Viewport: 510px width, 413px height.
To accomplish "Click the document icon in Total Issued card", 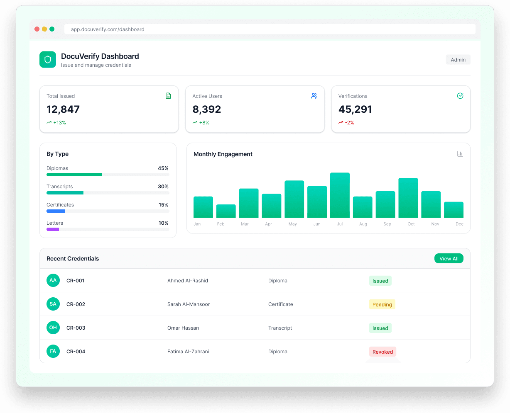I will pyautogui.click(x=168, y=96).
